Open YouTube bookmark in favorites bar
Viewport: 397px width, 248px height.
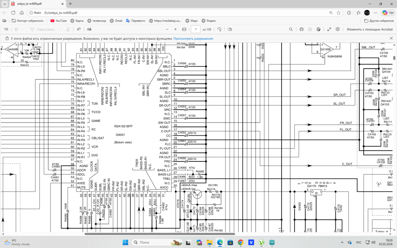(x=58, y=21)
